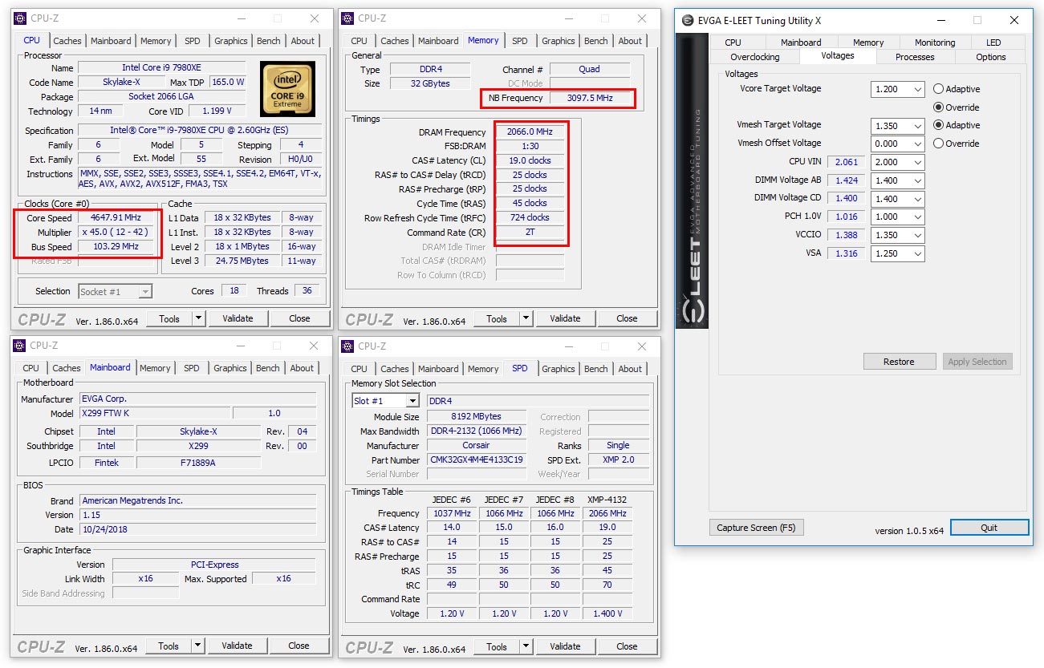1044x668 pixels.
Task: Open Graphics tab in Memory CPU-Z window
Action: (x=559, y=41)
